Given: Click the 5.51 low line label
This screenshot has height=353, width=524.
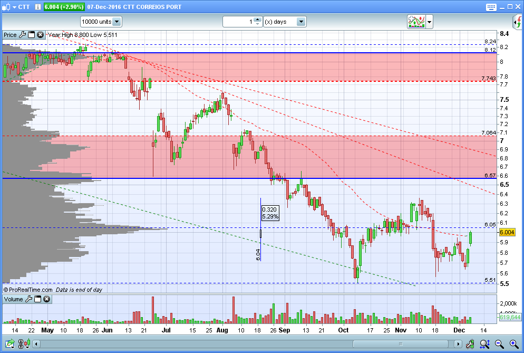Looking at the screenshot, I should (490, 280).
